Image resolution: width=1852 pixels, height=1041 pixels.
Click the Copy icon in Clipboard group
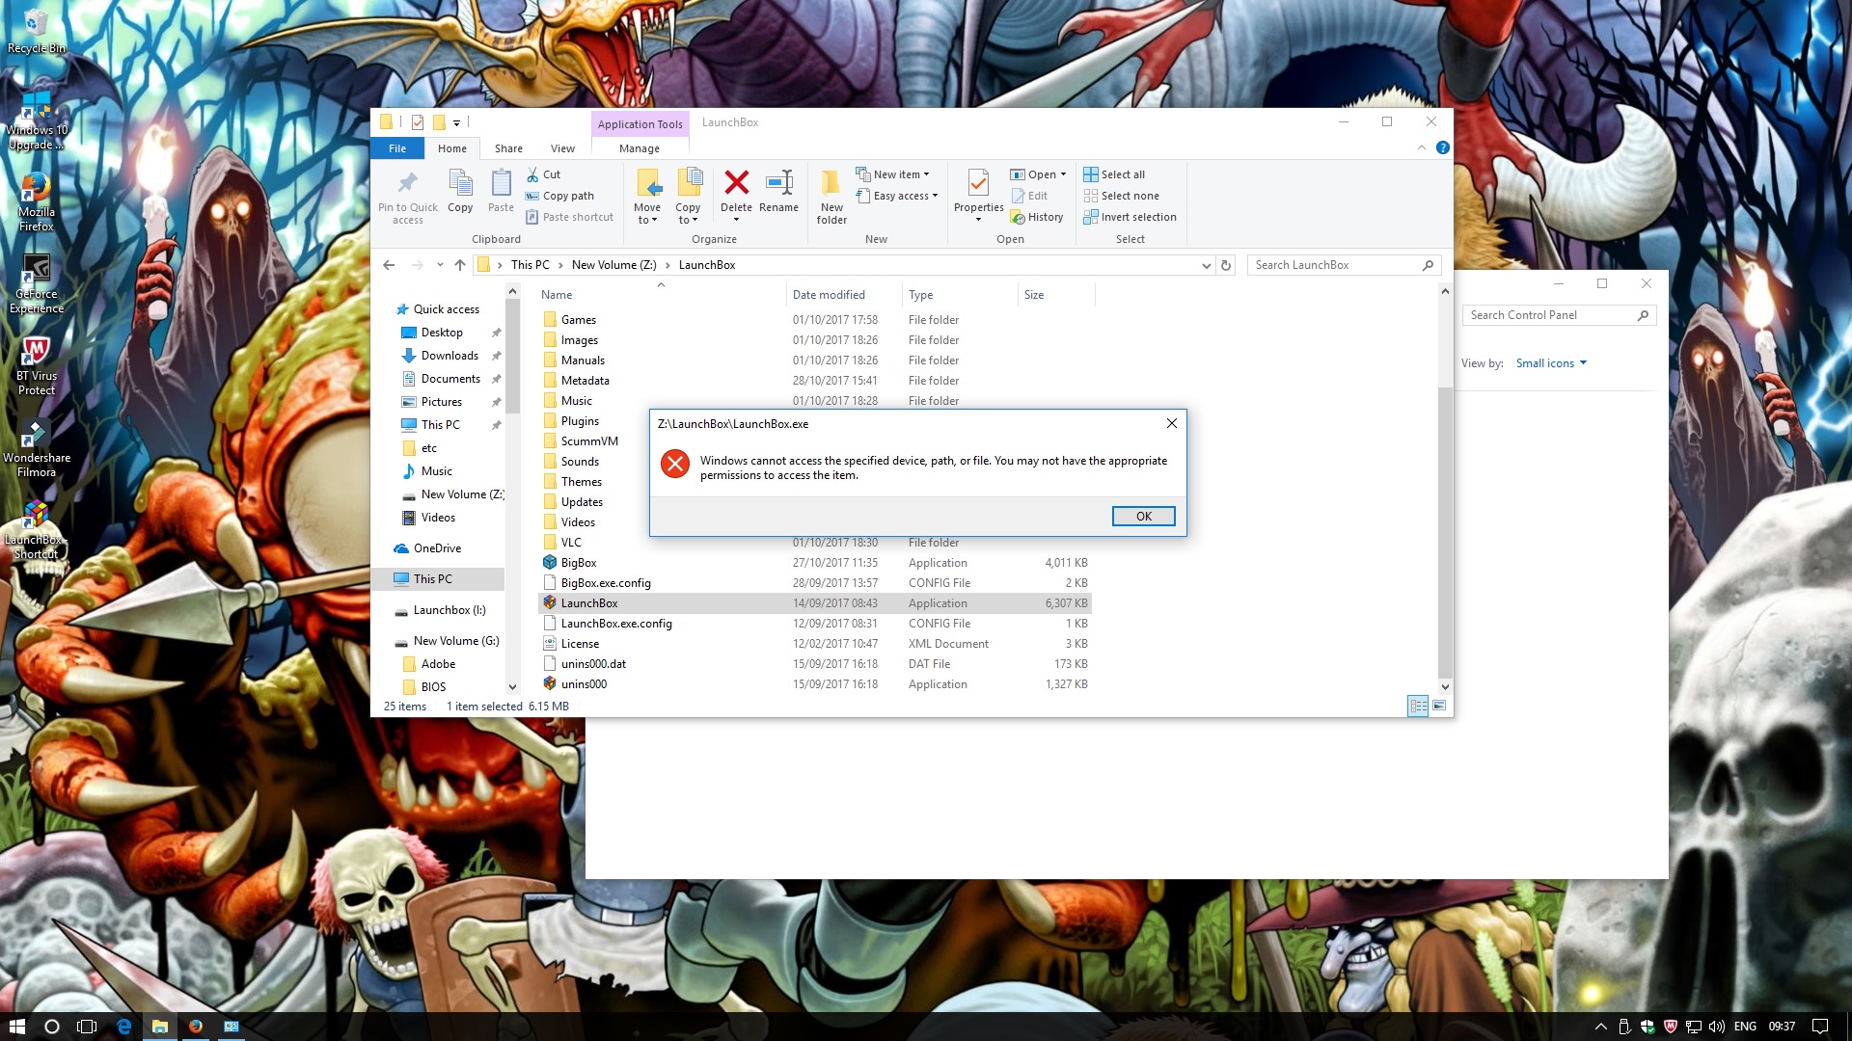click(460, 182)
